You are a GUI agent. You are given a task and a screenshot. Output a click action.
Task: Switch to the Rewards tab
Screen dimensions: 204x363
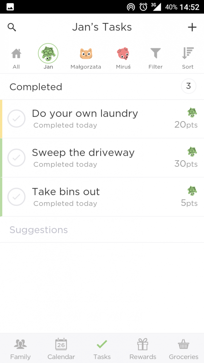tap(143, 349)
